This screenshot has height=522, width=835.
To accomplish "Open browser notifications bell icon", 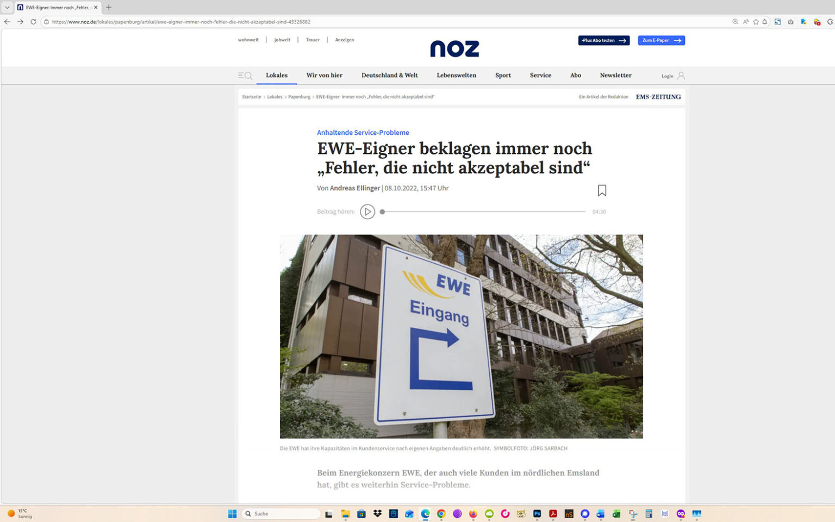I will click(x=764, y=22).
